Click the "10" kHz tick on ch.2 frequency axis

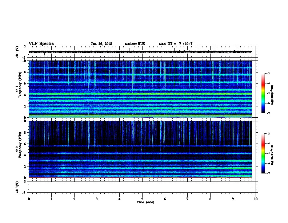click(x=24, y=121)
